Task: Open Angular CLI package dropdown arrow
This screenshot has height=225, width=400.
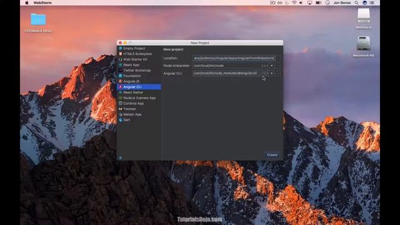Action: tap(272, 73)
